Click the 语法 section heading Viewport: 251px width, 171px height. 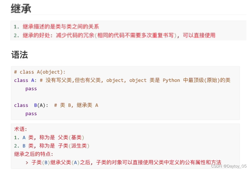pos(19,55)
